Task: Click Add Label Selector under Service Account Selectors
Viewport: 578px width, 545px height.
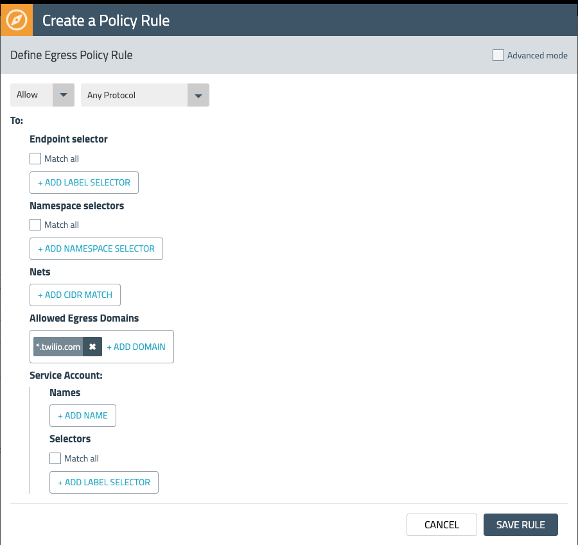Action: [104, 482]
